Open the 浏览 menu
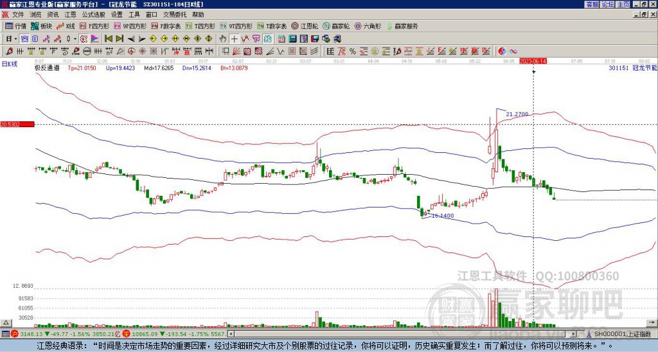658x352 pixels. point(36,15)
